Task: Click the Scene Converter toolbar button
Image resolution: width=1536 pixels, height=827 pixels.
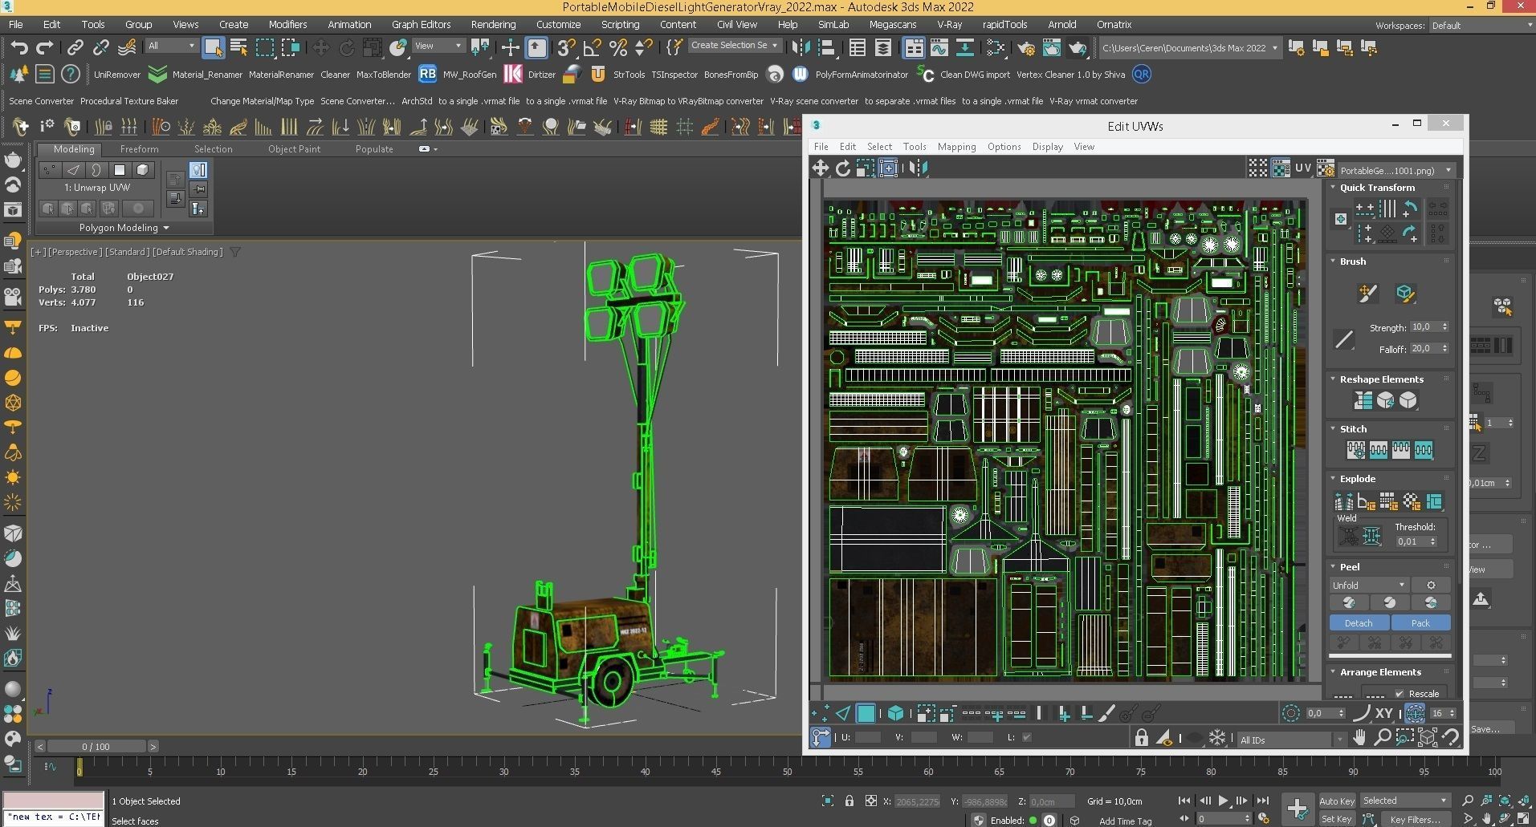Action: (41, 101)
